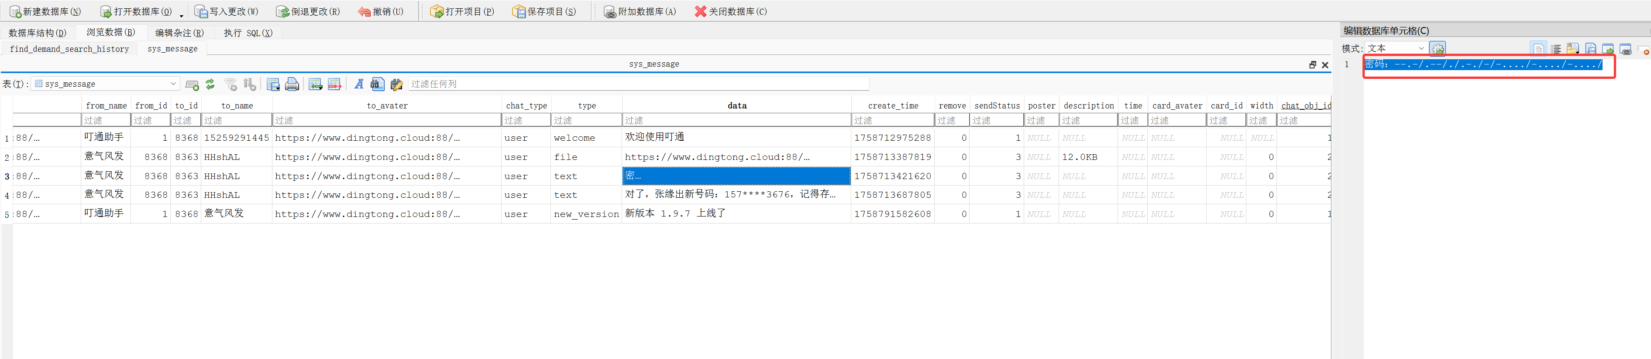Click the New Database (新建数据库) button

[45, 11]
